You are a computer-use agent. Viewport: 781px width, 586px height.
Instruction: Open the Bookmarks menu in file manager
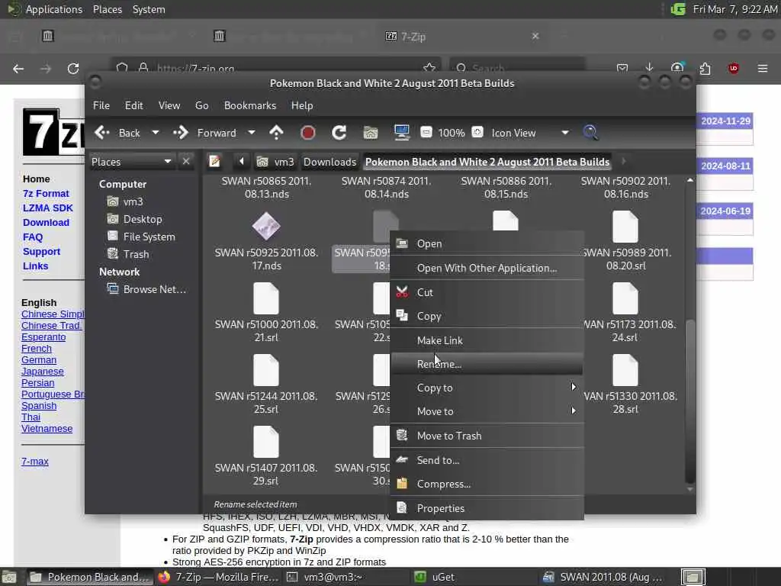pyautogui.click(x=249, y=105)
